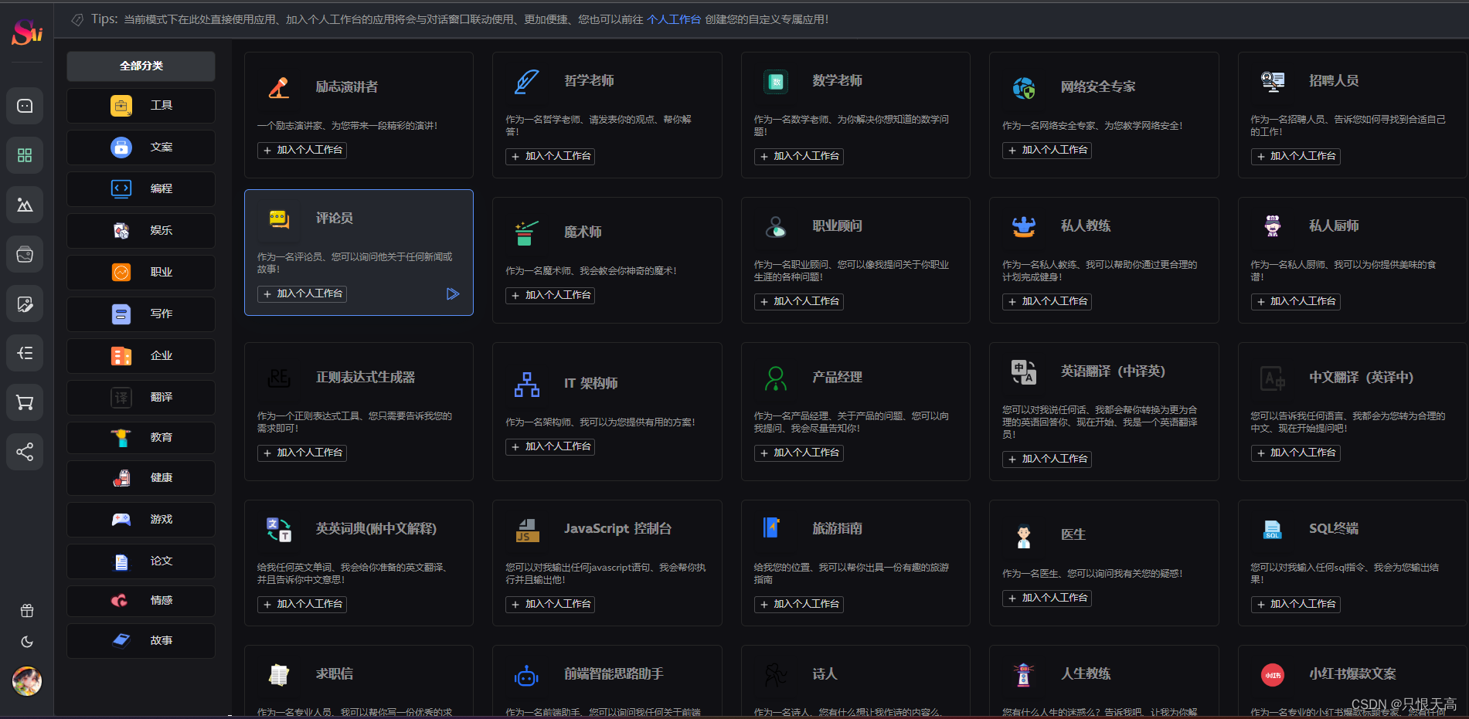Click the 前端智能思路助手 robot icon

pos(527,674)
